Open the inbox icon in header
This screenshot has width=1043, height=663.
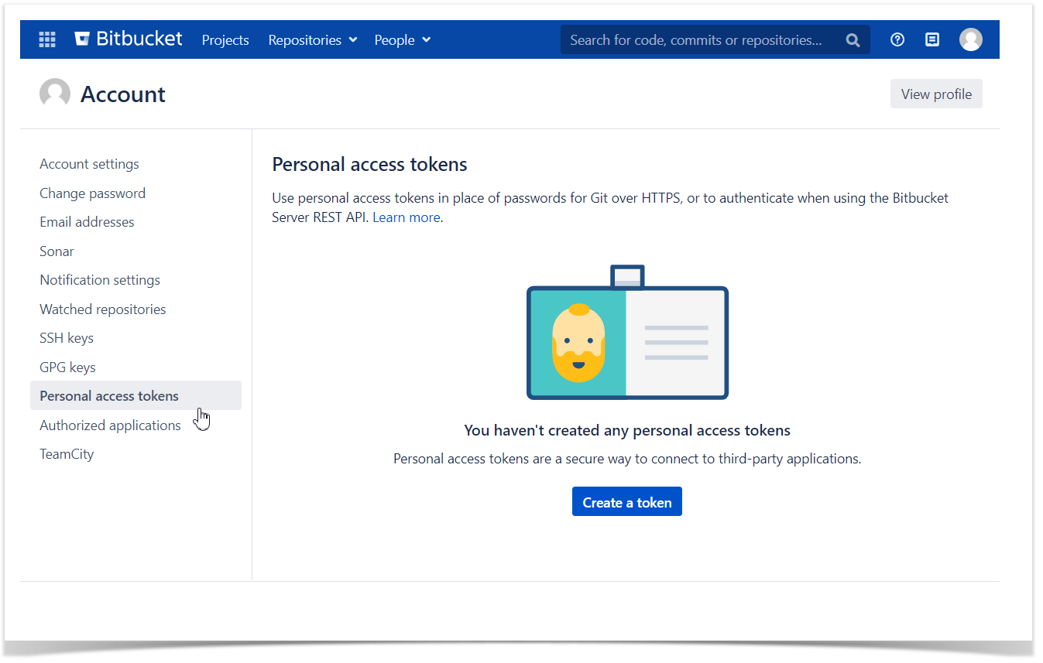click(x=932, y=39)
